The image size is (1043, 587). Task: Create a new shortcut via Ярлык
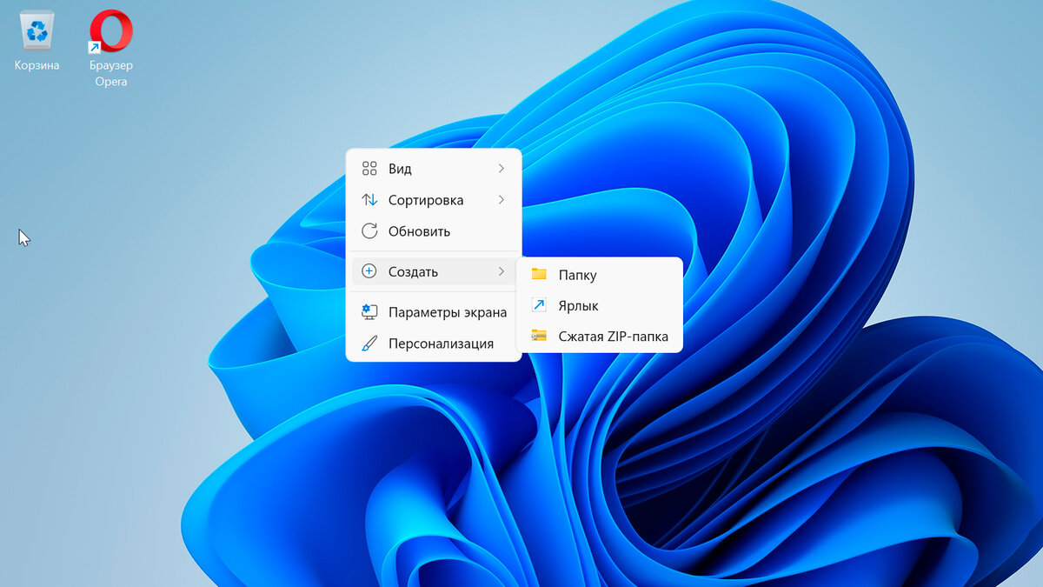(x=600, y=305)
